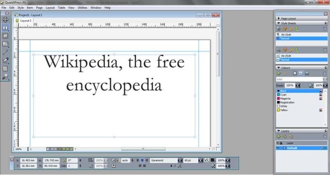Collapse the Colours panel
The width and height of the screenshot is (330, 175).
click(x=279, y=68)
